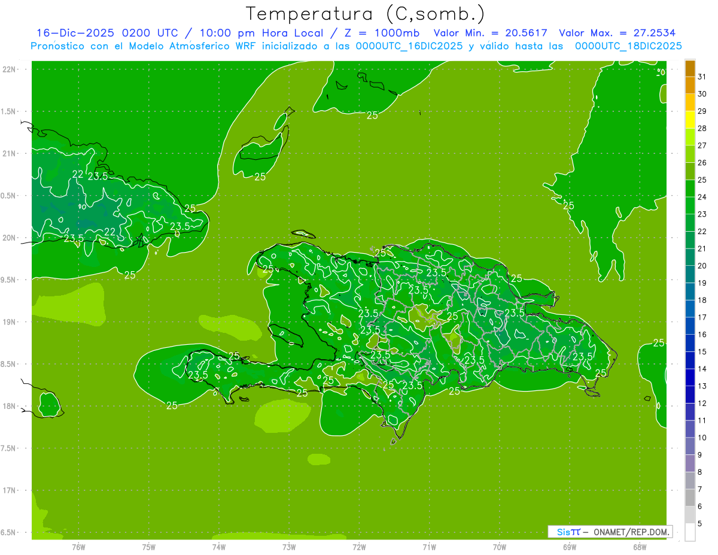This screenshot has width=718, height=555.
Task: Pick the orange swatch between 30 and 31
Action: 690,86
